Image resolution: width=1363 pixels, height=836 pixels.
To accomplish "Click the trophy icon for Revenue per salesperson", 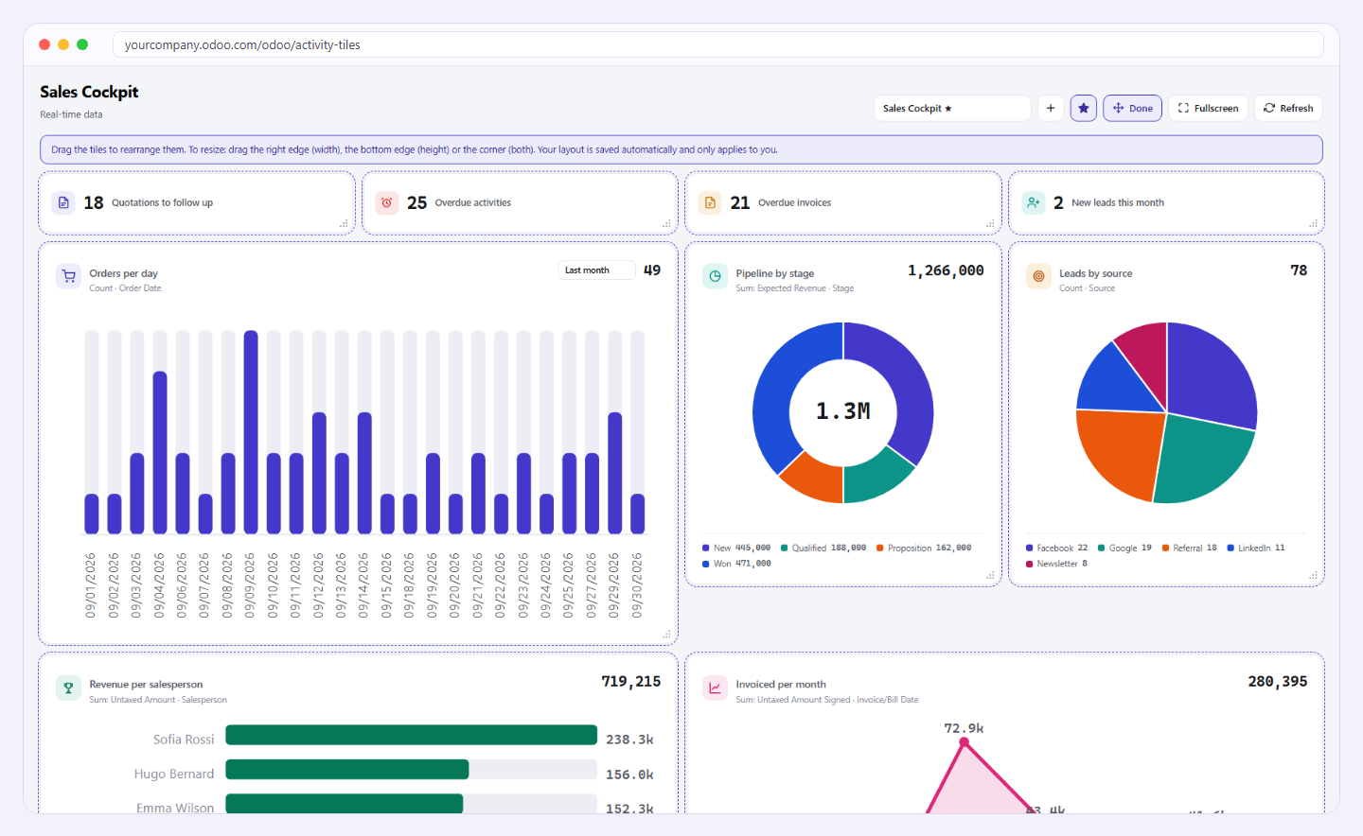I will tap(68, 688).
